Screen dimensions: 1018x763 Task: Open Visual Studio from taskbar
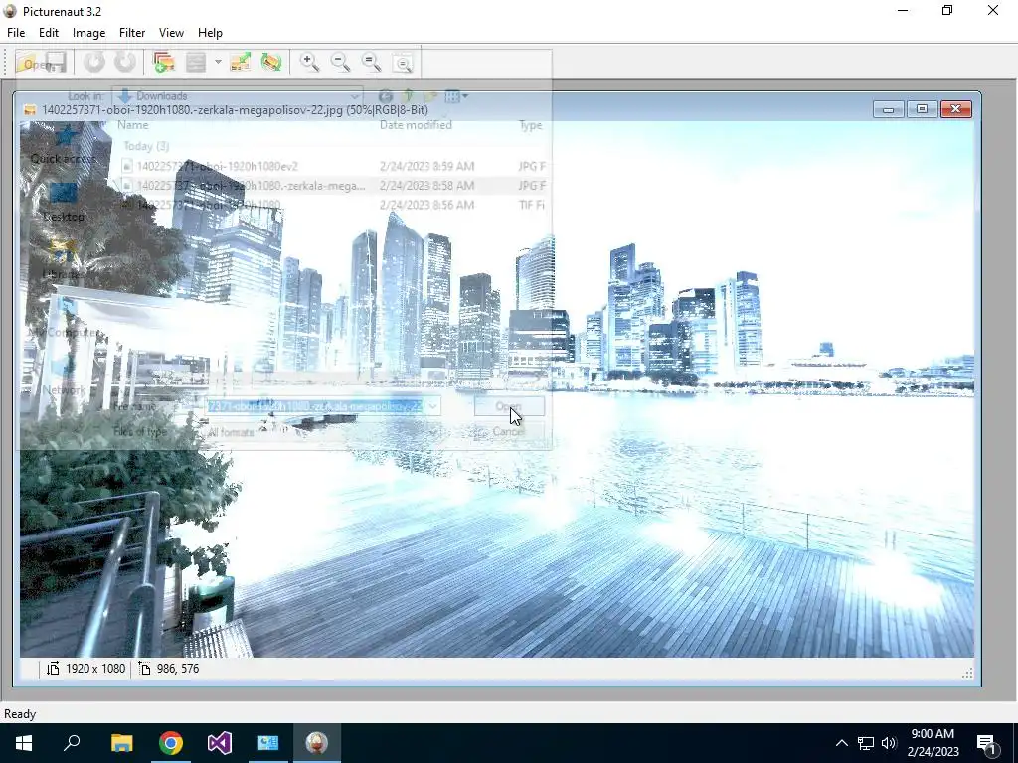click(220, 743)
